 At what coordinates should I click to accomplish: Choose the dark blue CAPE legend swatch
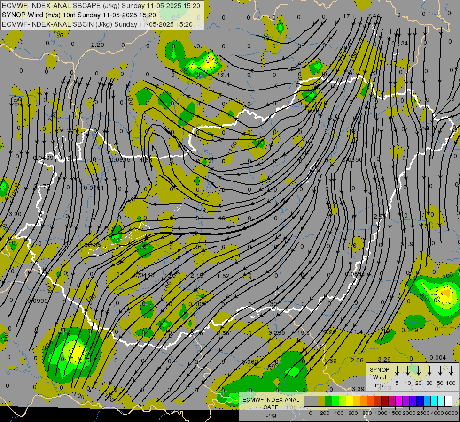(x=421, y=401)
